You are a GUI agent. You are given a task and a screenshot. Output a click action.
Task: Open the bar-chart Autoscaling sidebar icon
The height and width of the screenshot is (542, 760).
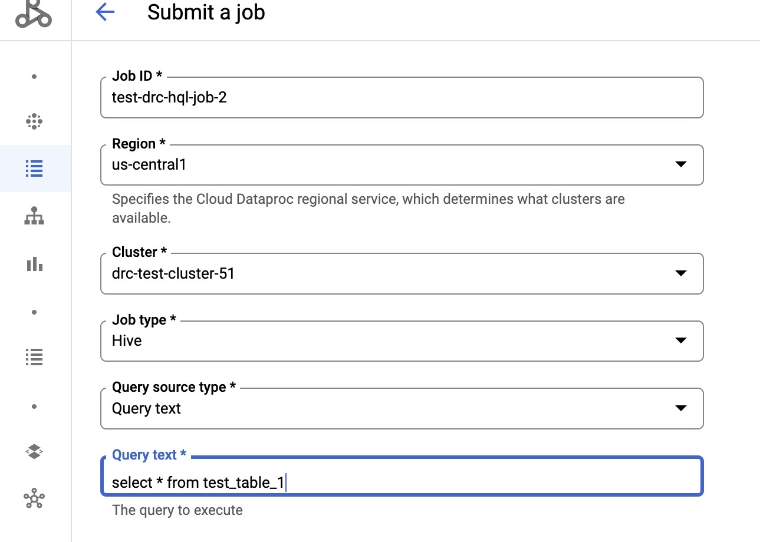(34, 264)
